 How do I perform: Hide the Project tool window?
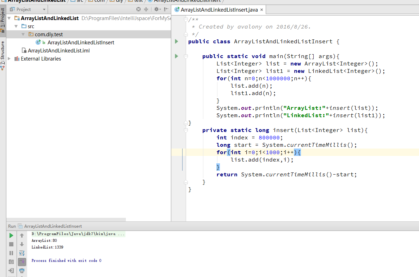(166, 10)
